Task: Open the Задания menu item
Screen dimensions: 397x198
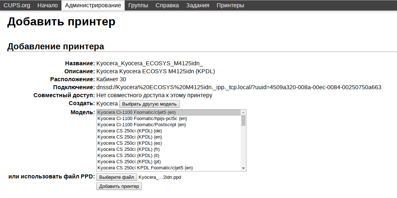Action: coord(198,5)
